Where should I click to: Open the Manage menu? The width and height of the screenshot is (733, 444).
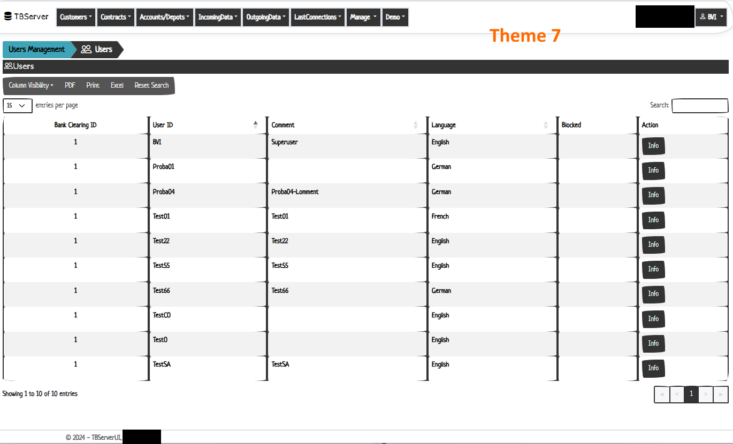point(363,17)
